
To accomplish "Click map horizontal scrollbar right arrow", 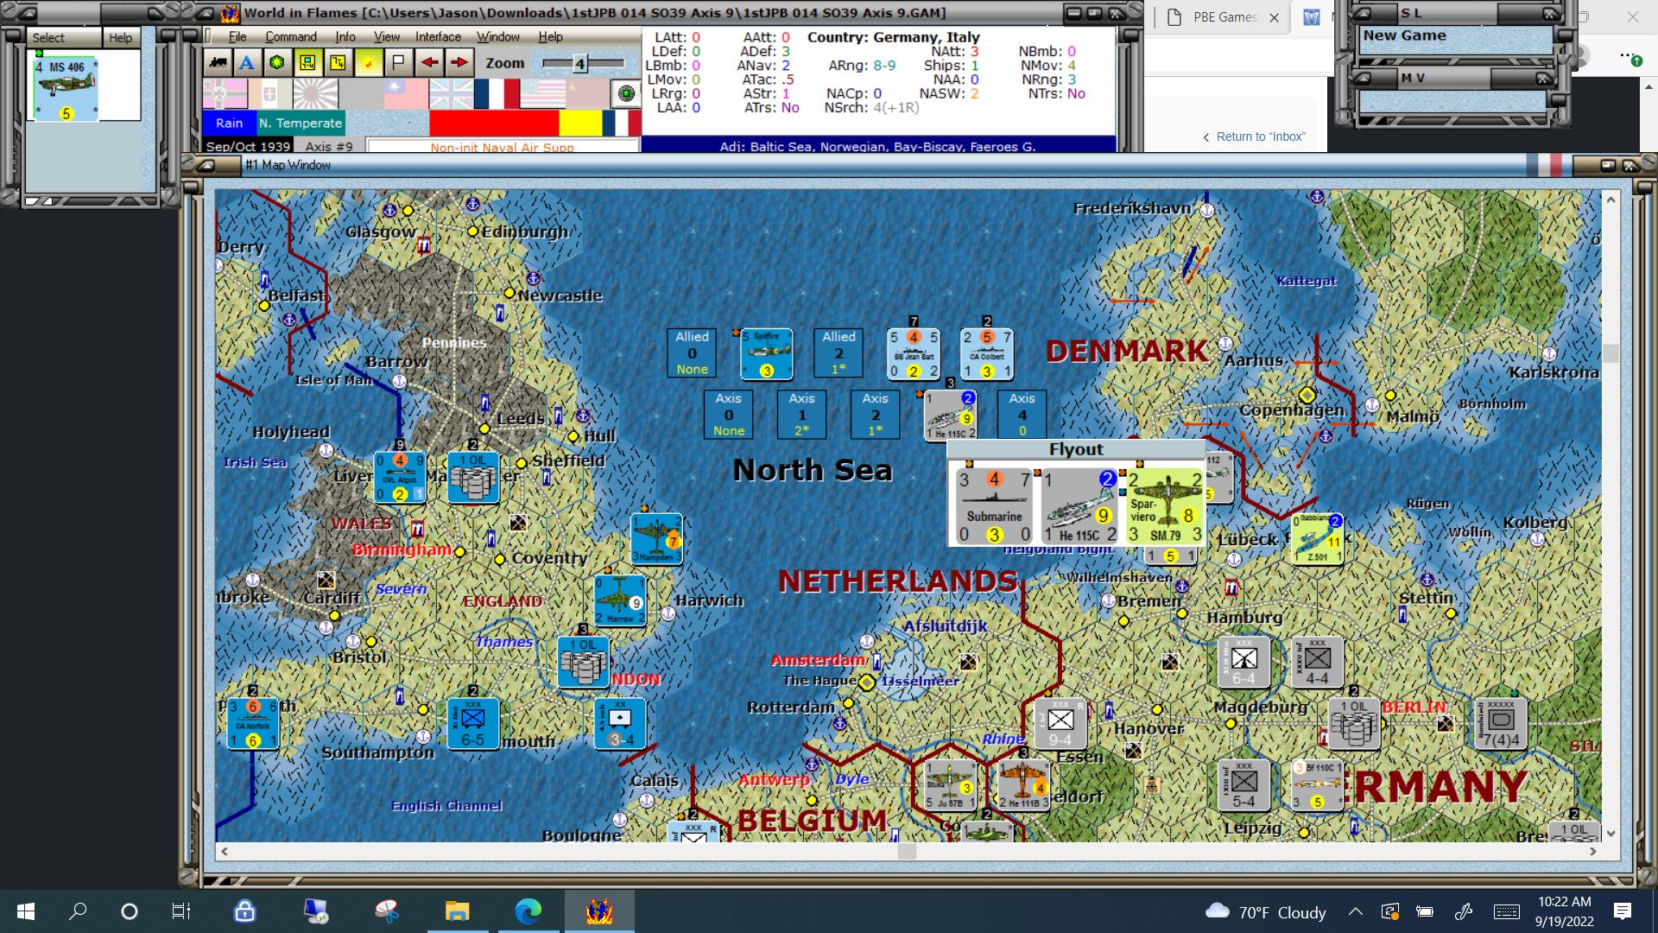I will pos(1593,851).
